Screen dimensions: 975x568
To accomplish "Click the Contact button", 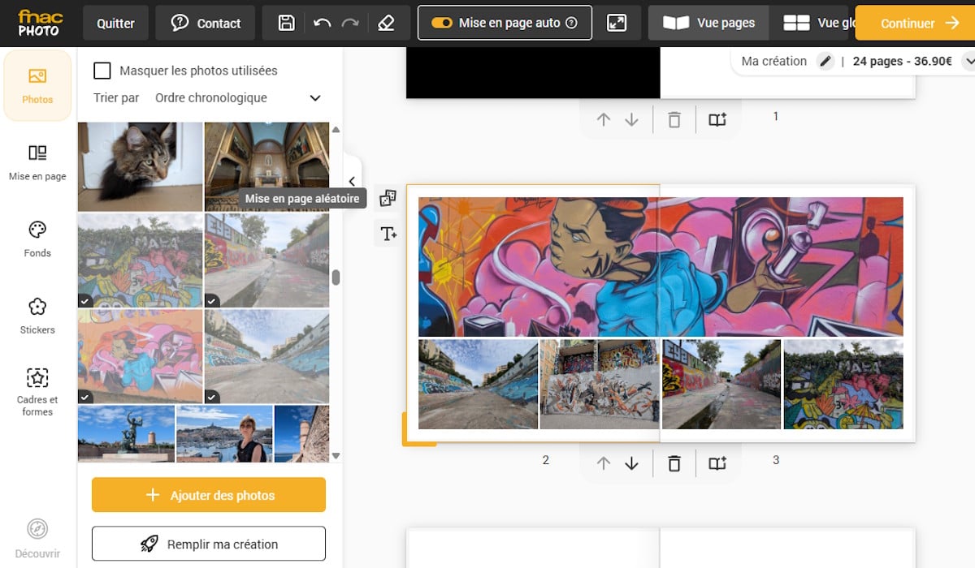I will 206,23.
